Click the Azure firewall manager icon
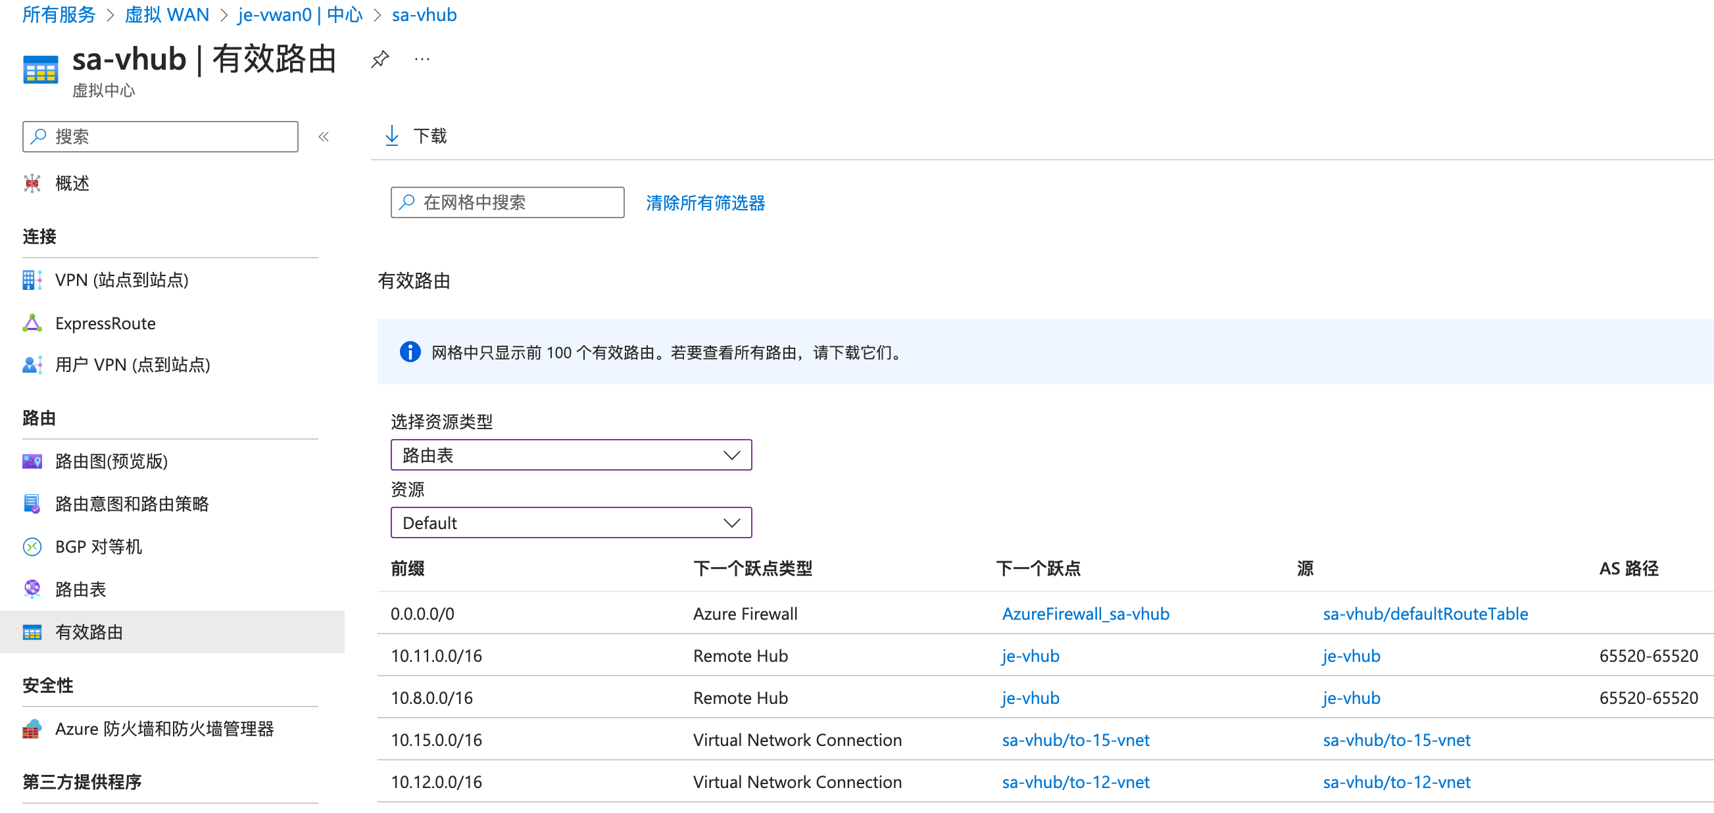 pos(32,730)
